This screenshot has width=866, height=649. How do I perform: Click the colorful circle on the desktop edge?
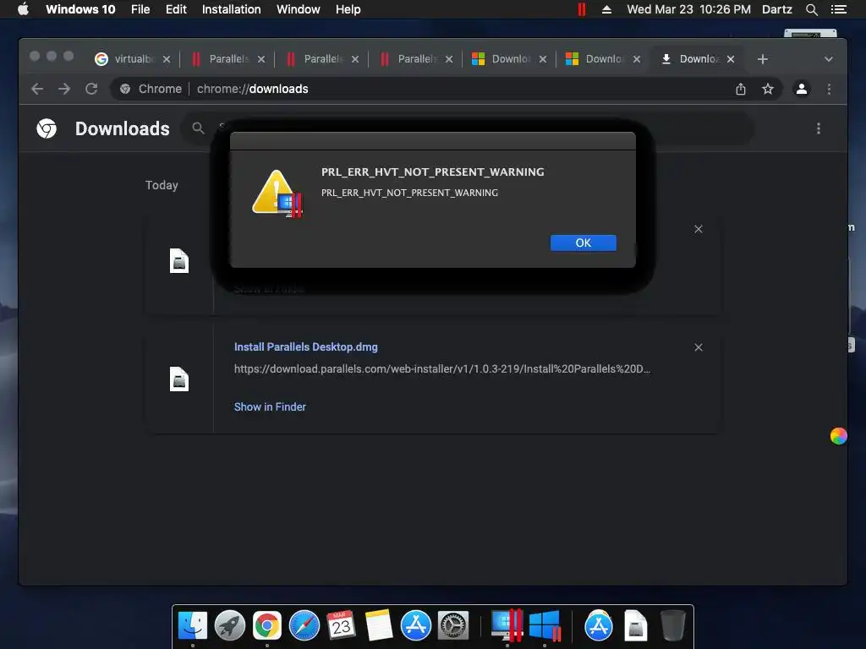click(x=838, y=436)
